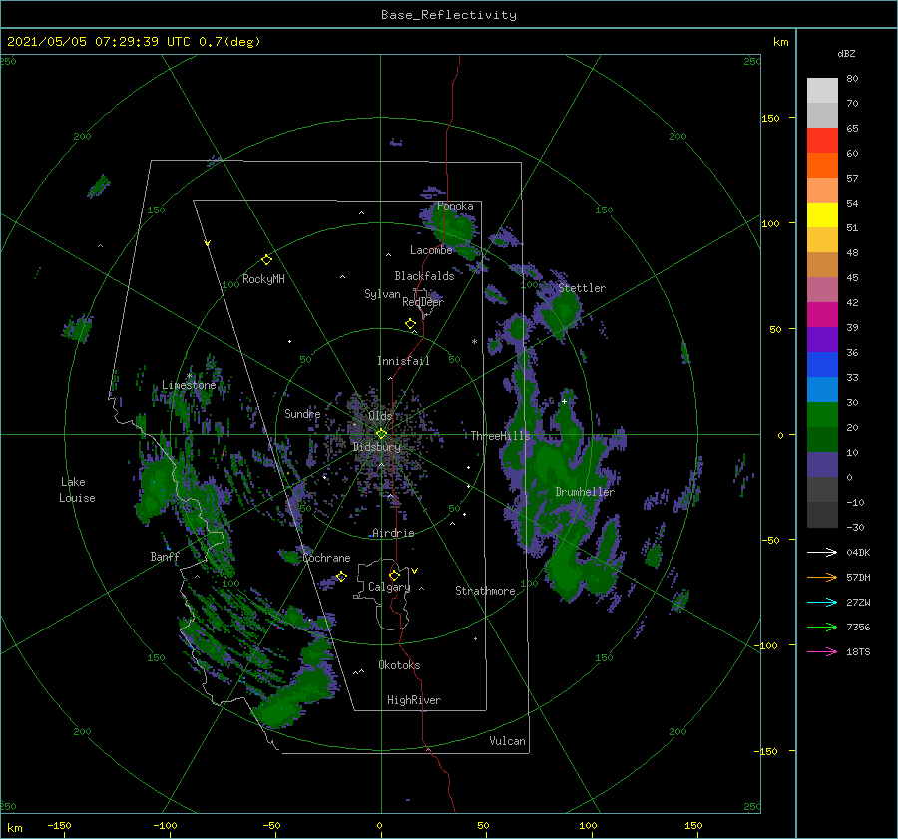Select the bright green 20-30 dBZ color band
898x839 pixels.
click(822, 415)
